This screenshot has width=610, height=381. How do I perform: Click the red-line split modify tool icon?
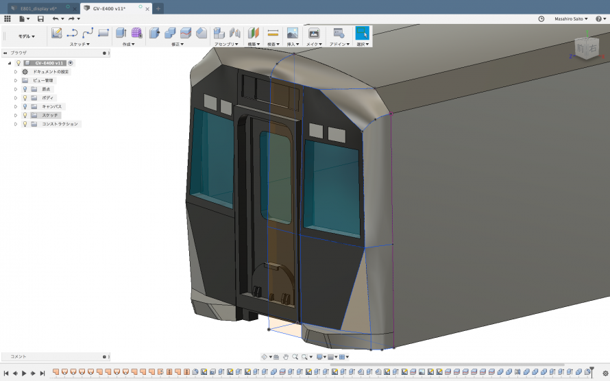[x=186, y=33]
